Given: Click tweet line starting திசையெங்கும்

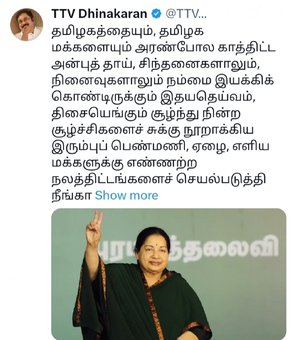Looking at the screenshot, I should pos(146,114).
